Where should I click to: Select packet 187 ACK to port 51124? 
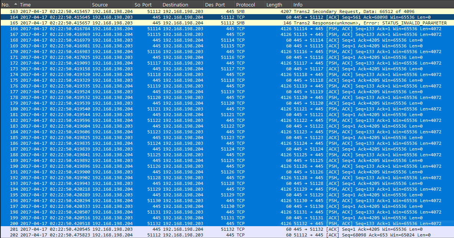click(x=226, y=149)
